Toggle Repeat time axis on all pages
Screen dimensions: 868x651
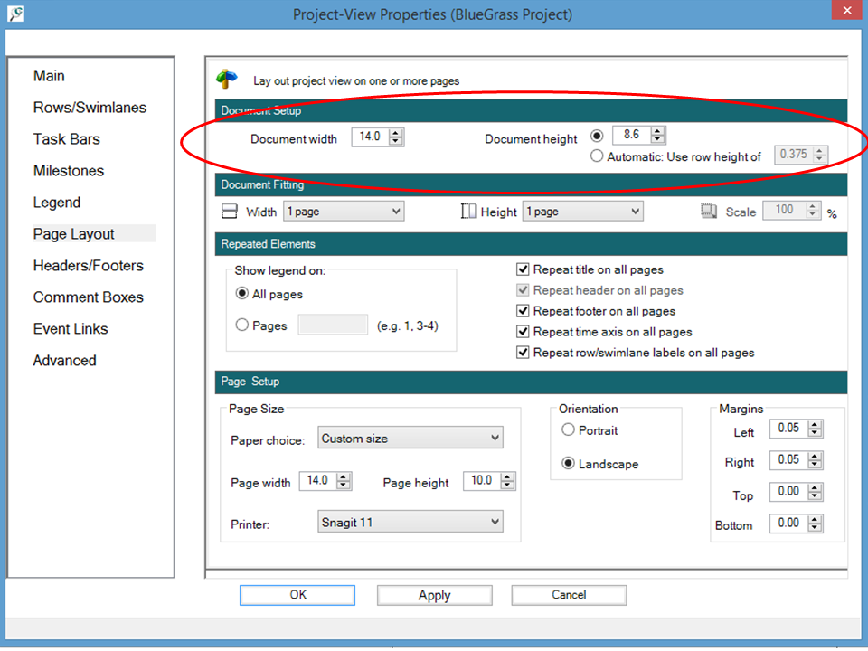tap(523, 332)
